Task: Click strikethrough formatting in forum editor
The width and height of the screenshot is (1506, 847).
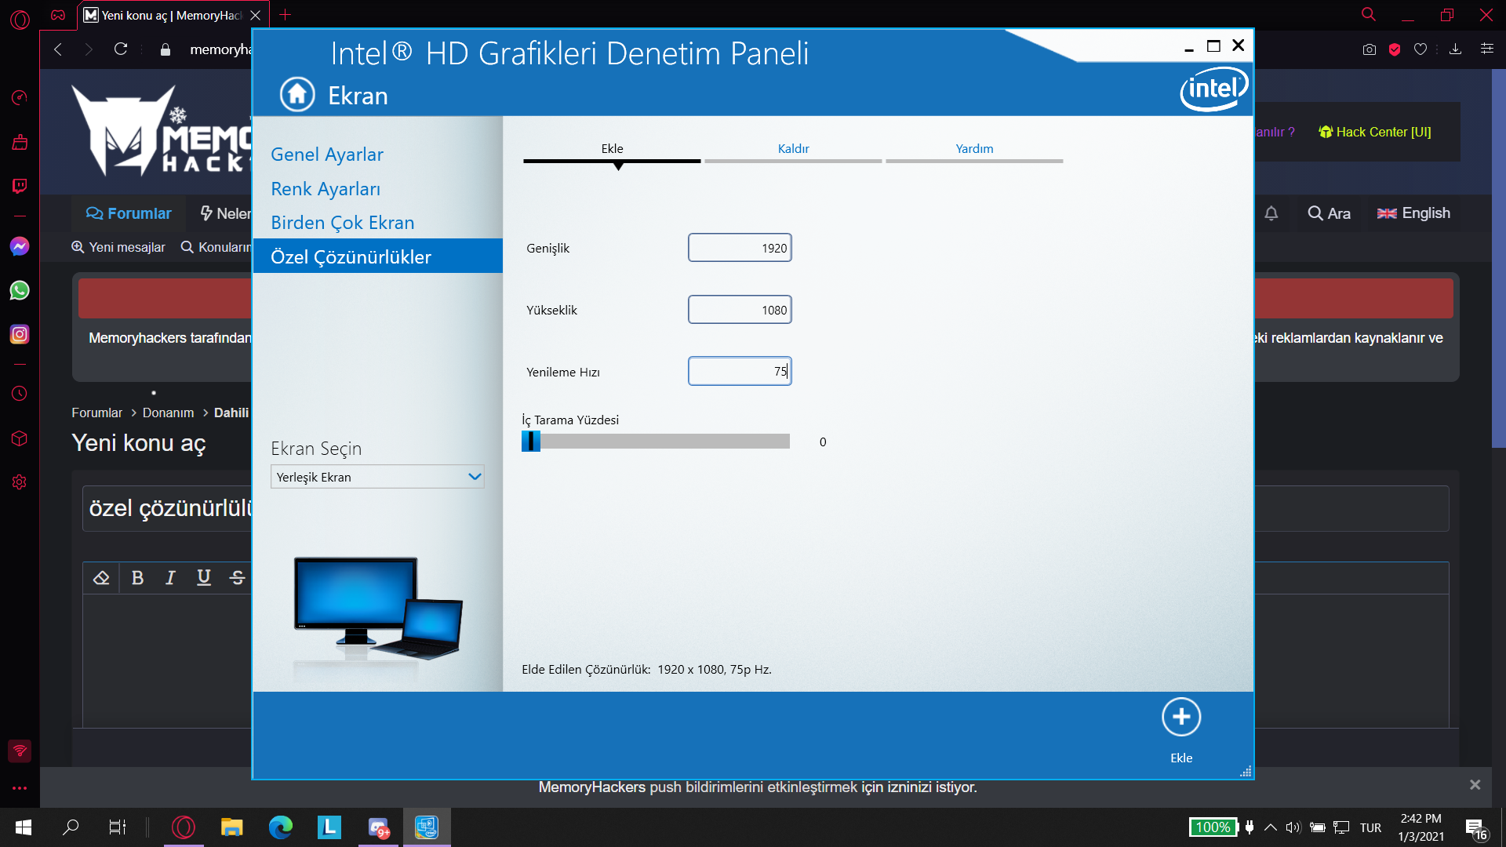Action: coord(238,578)
